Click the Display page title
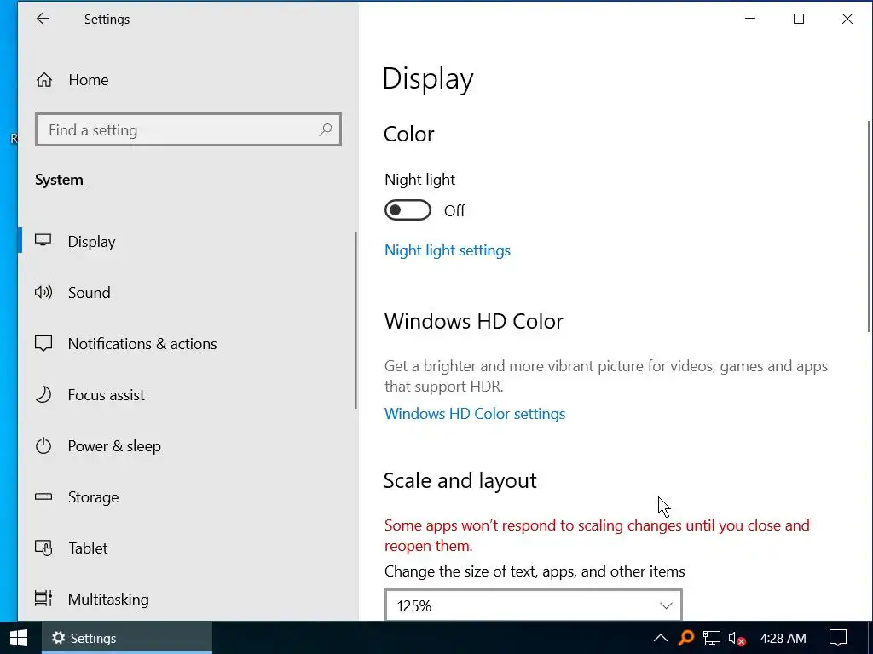 (x=428, y=78)
